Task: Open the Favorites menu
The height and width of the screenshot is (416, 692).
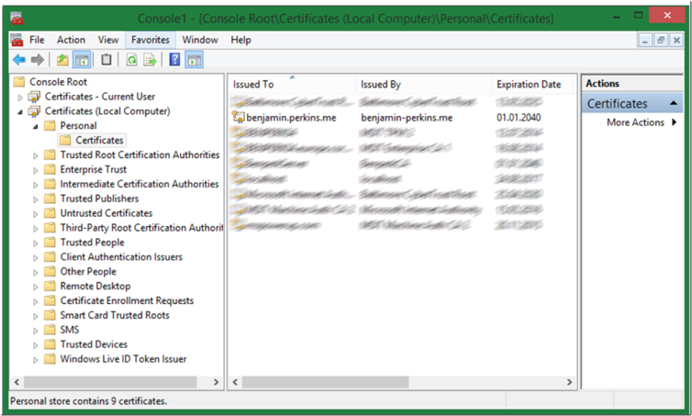Action: click(150, 40)
